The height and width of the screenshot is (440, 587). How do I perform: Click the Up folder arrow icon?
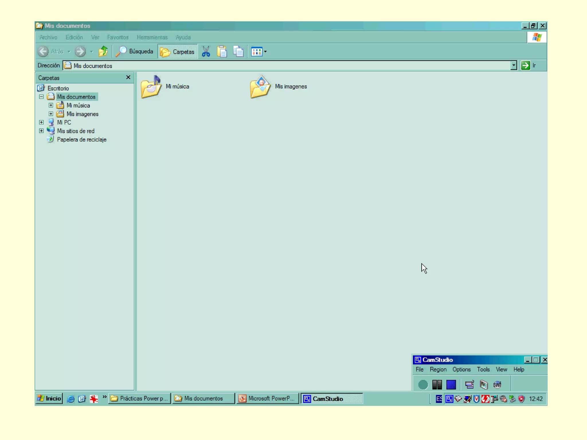pos(103,52)
